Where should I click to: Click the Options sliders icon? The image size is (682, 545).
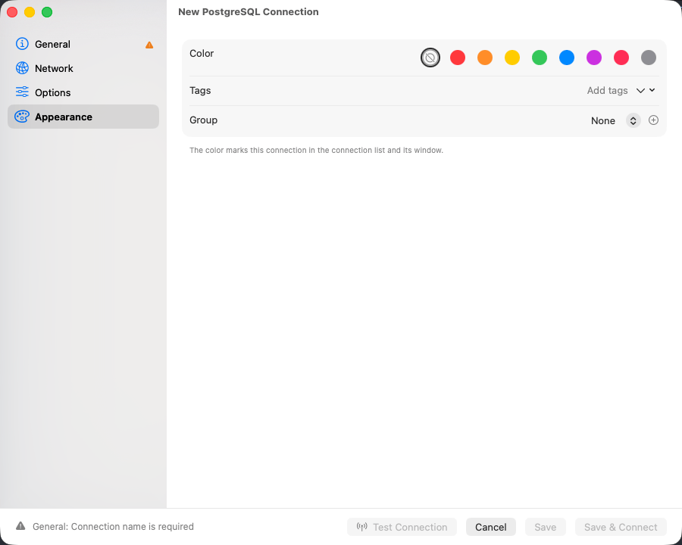[22, 92]
